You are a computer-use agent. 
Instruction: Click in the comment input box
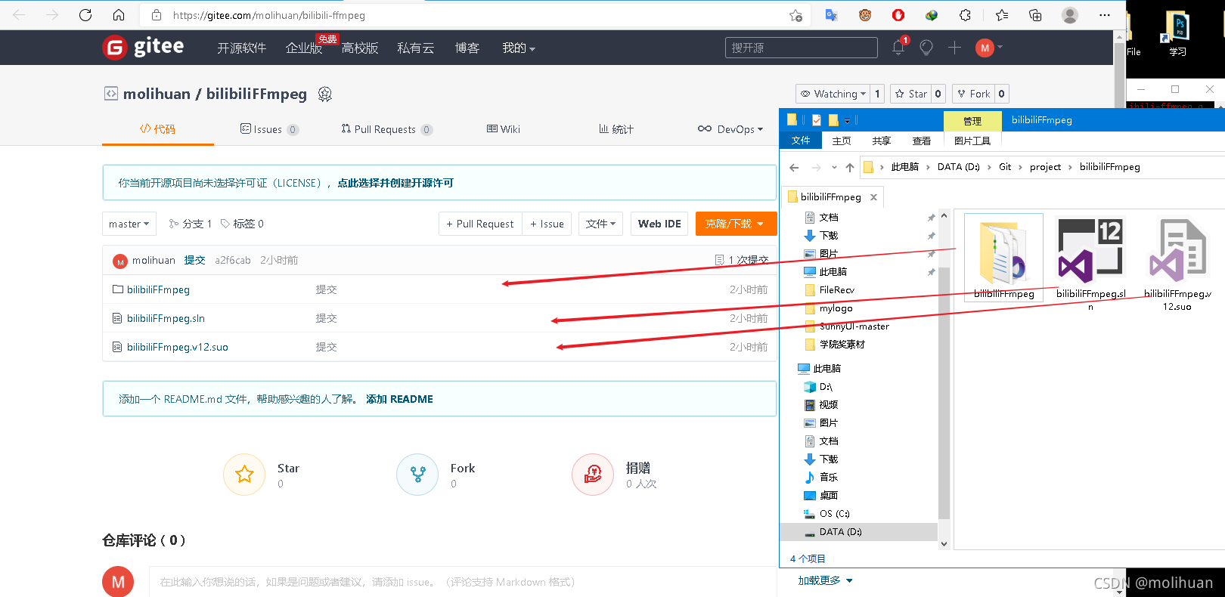coord(463,582)
